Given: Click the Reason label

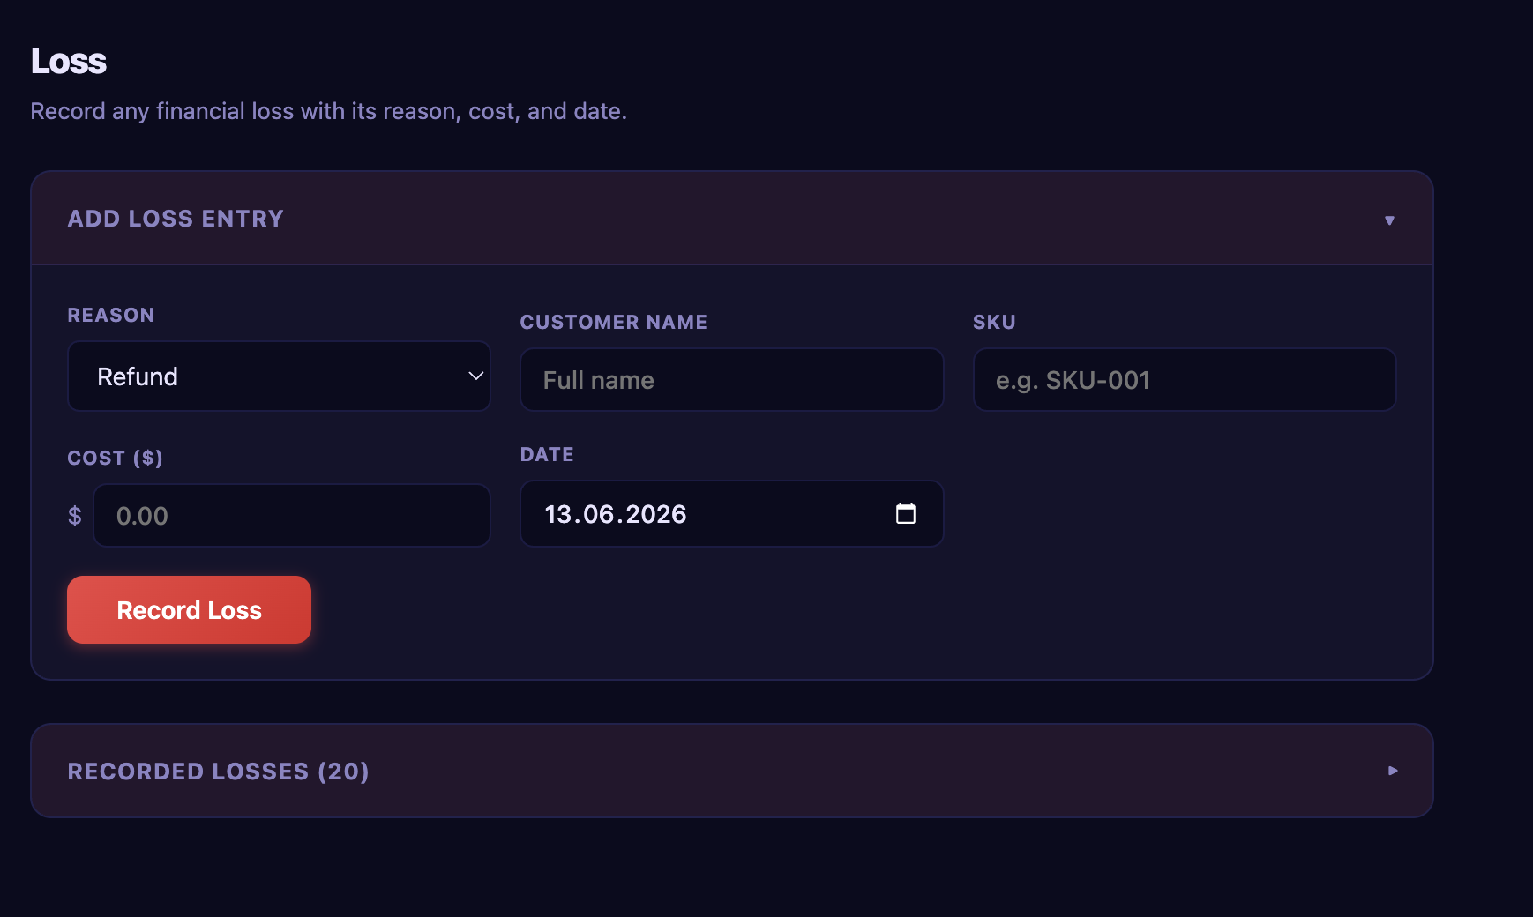Looking at the screenshot, I should click(x=111, y=315).
